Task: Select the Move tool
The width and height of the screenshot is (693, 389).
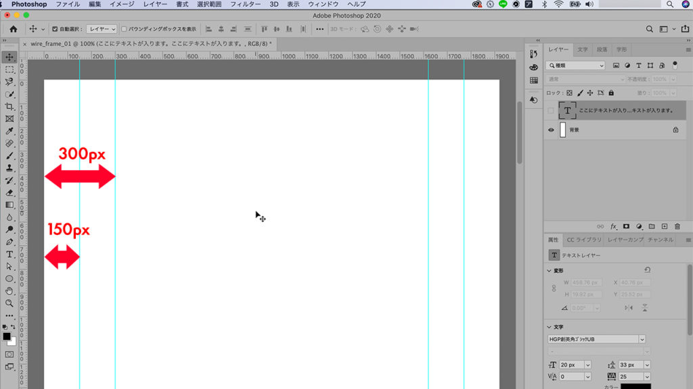Action: coord(9,57)
